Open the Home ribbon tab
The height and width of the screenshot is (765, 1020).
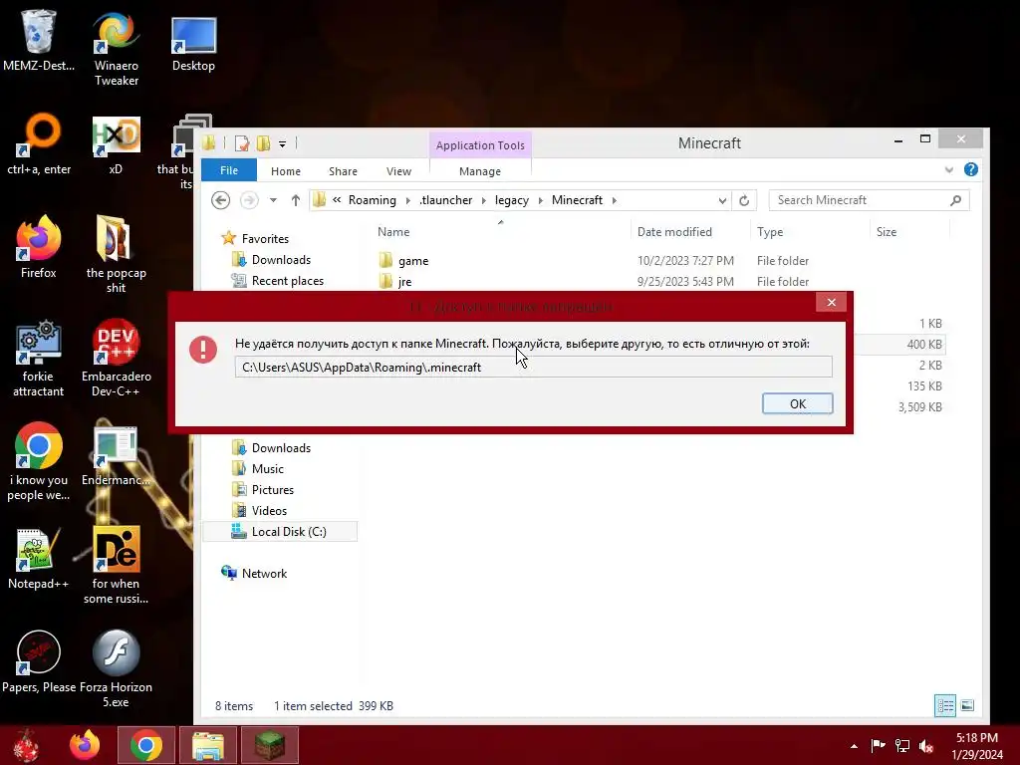click(286, 171)
